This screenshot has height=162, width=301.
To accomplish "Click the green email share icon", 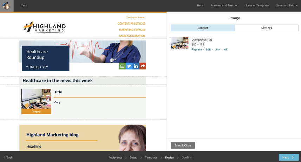I will (x=123, y=66).
